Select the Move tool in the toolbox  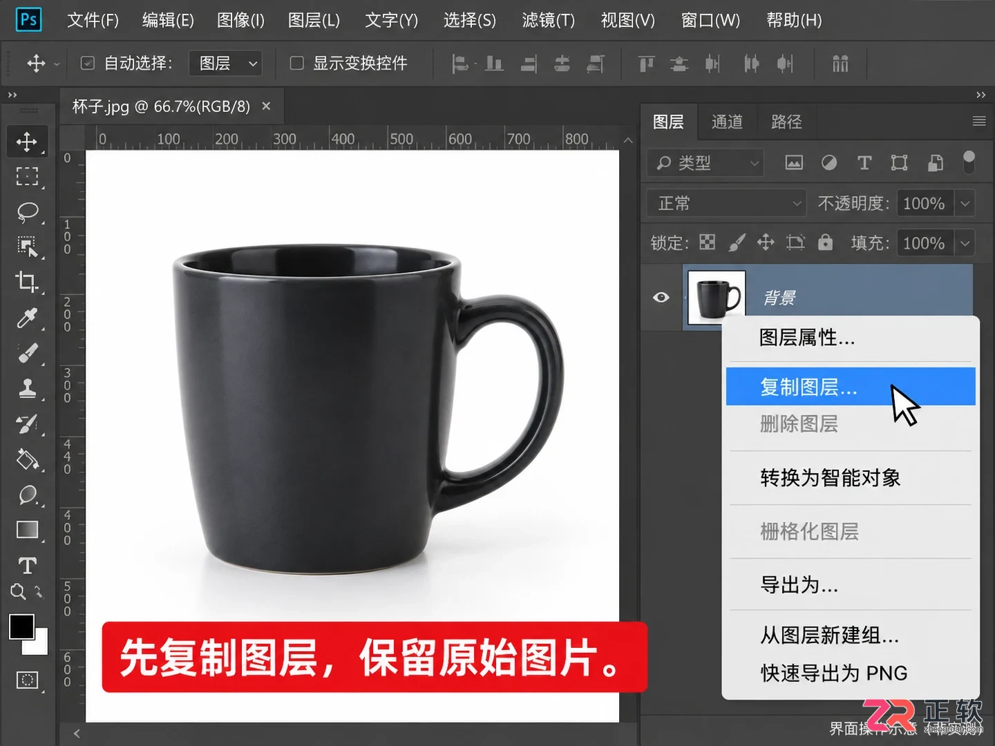tap(27, 142)
